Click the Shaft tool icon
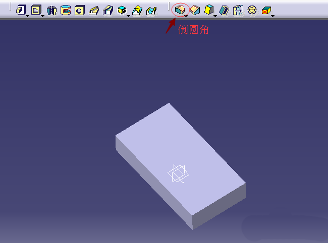 pos(51,11)
